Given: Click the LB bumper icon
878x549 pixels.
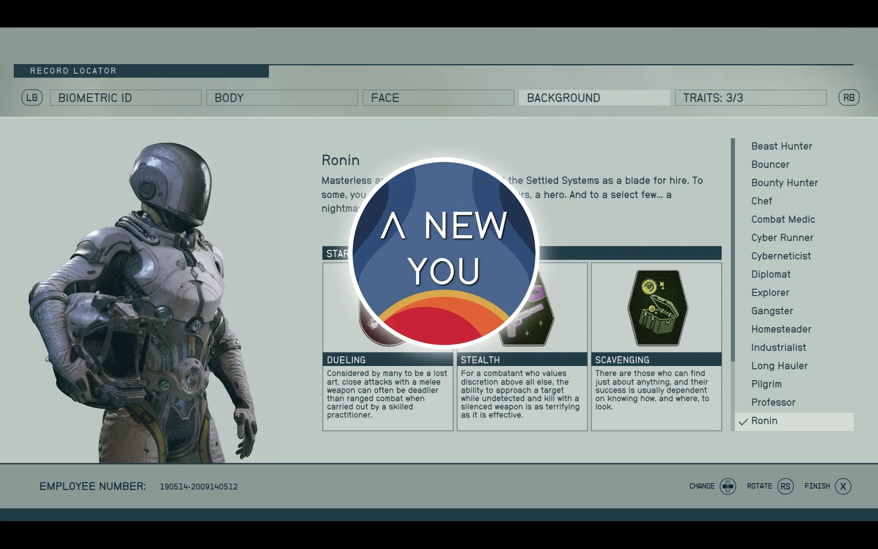Looking at the screenshot, I should pyautogui.click(x=32, y=97).
